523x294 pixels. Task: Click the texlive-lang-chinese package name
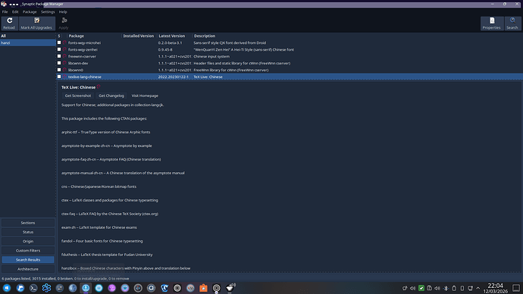click(x=85, y=77)
